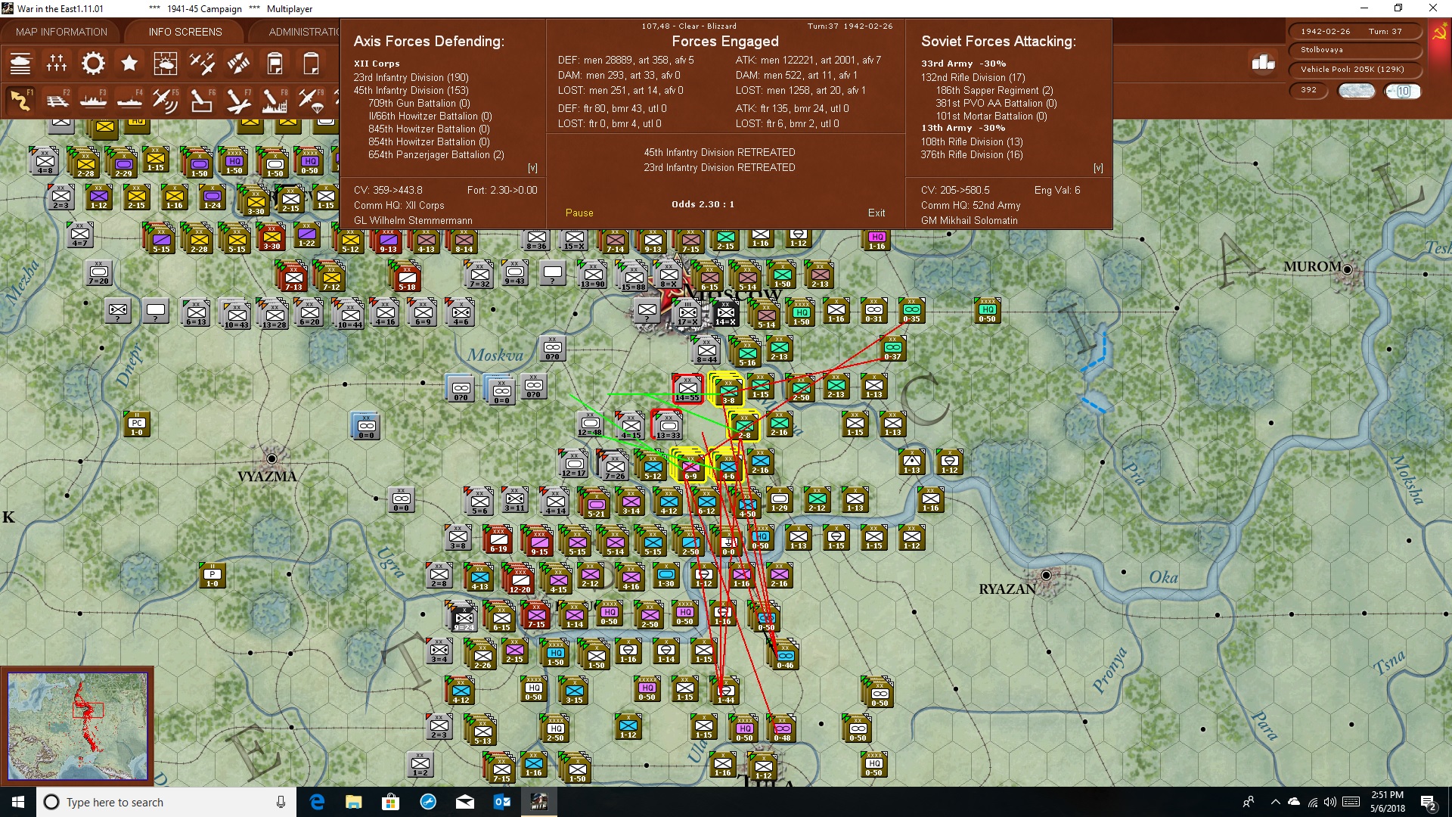The width and height of the screenshot is (1452, 817).
Task: Select the F3 naval transport mode
Action: tap(93, 100)
